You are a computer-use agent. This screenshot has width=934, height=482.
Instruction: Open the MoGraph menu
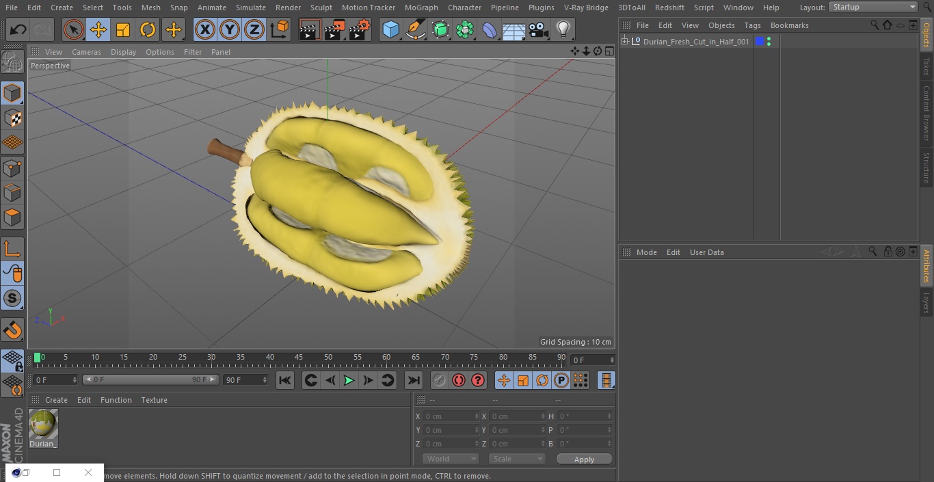point(421,8)
